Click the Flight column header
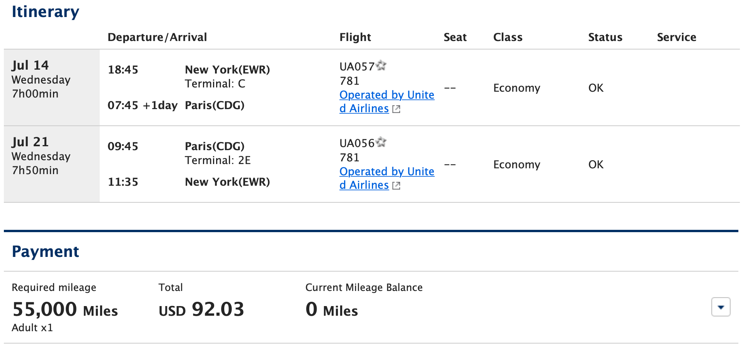 [355, 37]
